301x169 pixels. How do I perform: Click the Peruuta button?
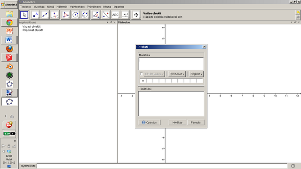[196, 123]
